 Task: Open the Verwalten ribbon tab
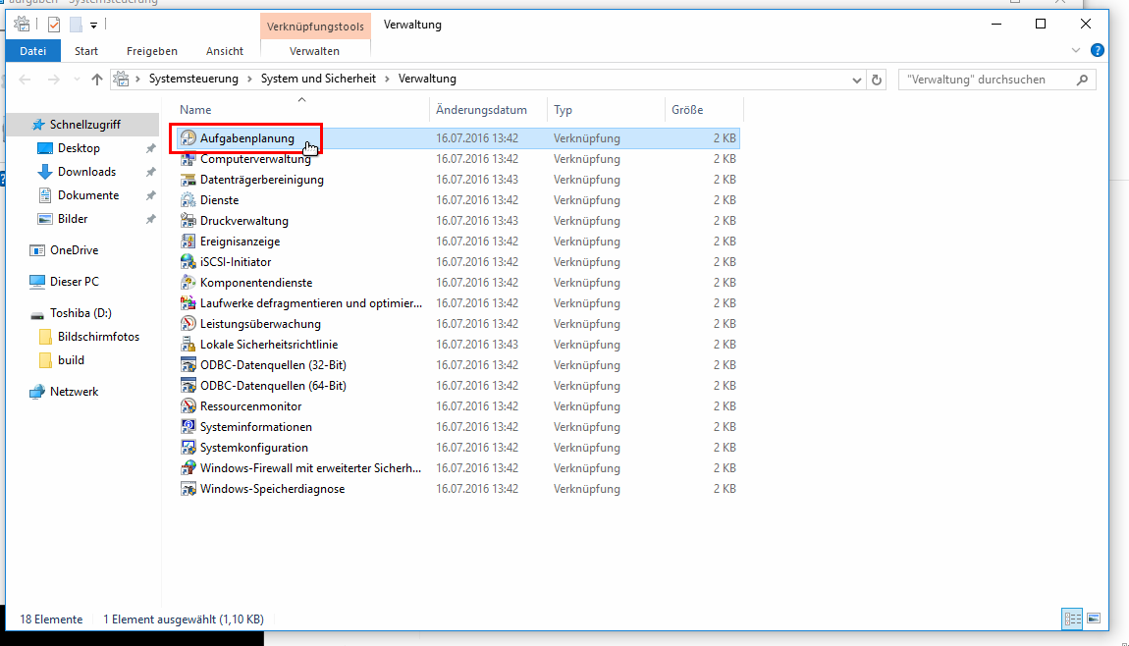pos(315,51)
